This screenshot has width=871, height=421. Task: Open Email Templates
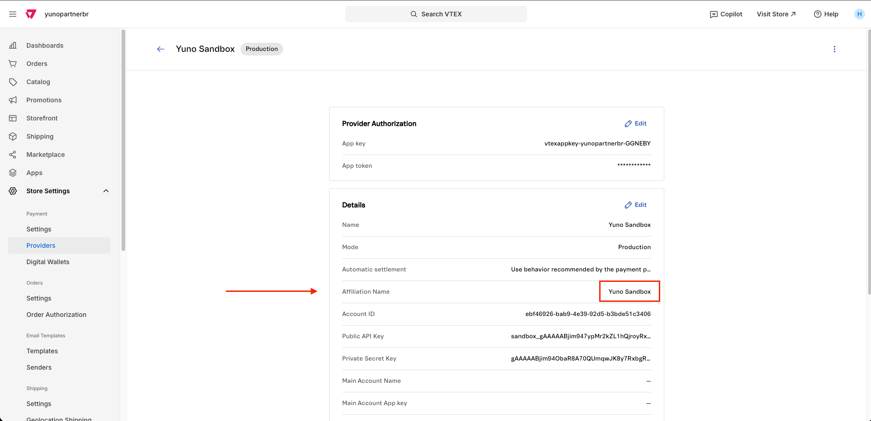(42, 351)
